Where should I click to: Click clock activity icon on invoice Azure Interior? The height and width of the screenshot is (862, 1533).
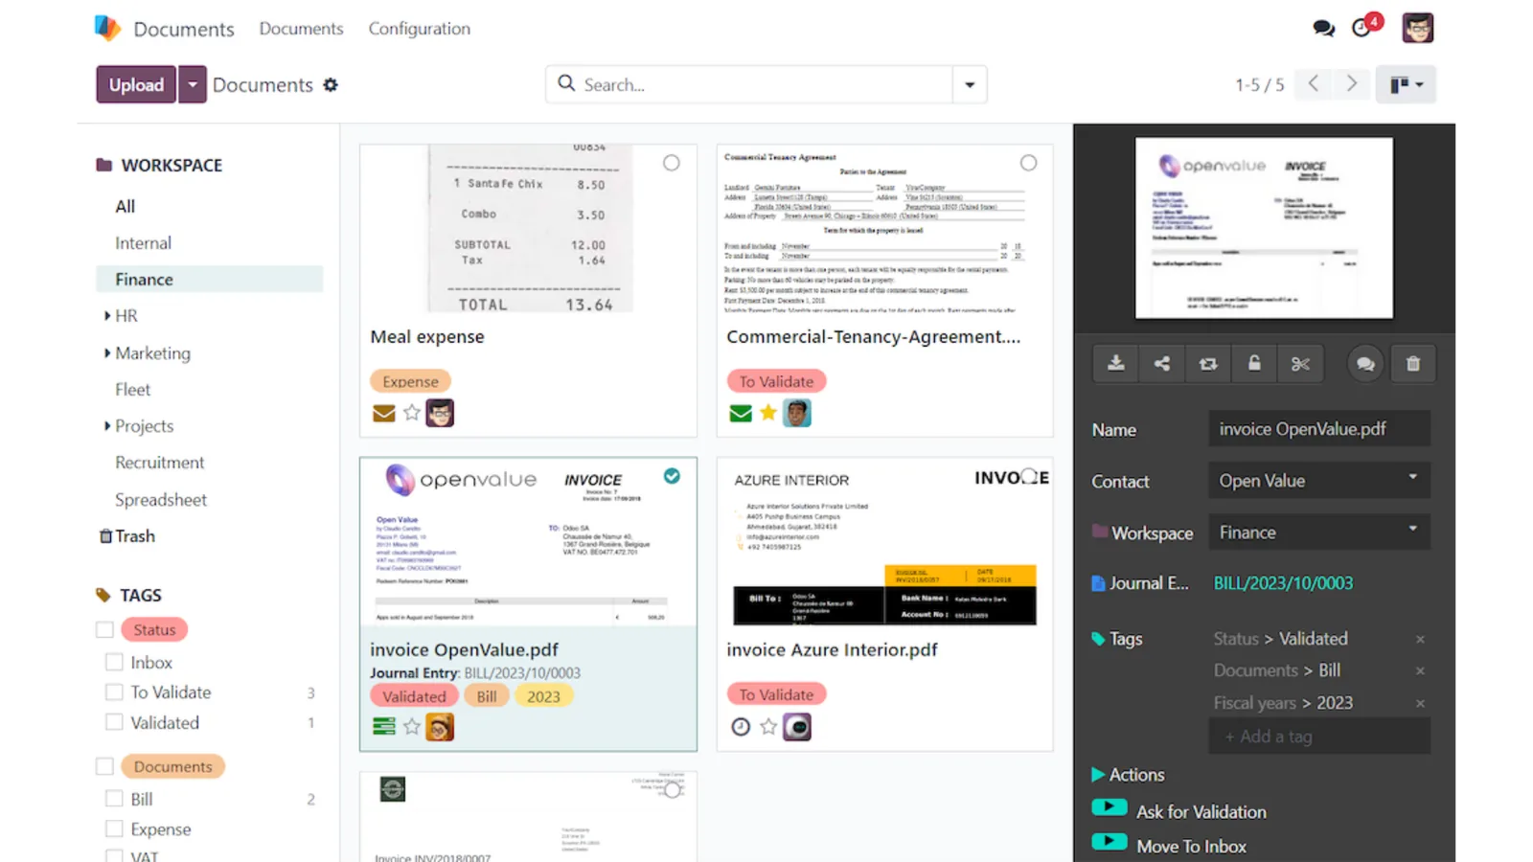click(x=741, y=727)
